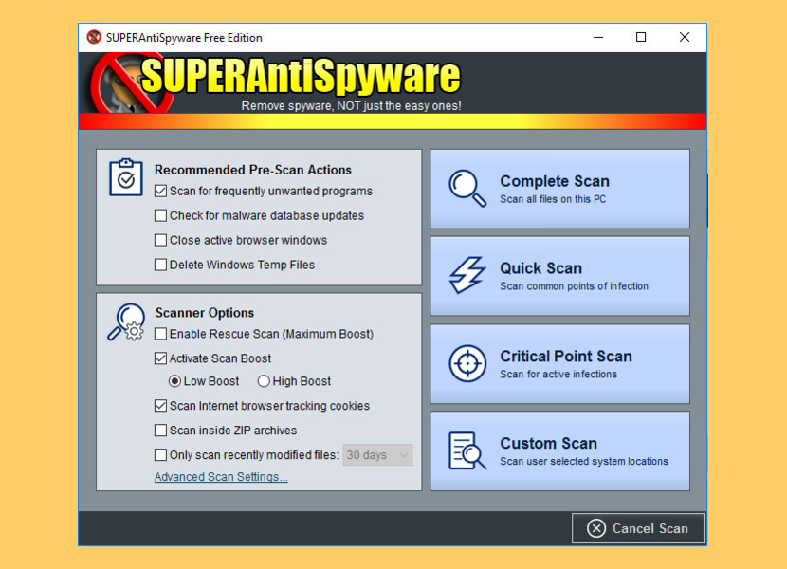Open Advanced Scan Settings link

pos(221,477)
